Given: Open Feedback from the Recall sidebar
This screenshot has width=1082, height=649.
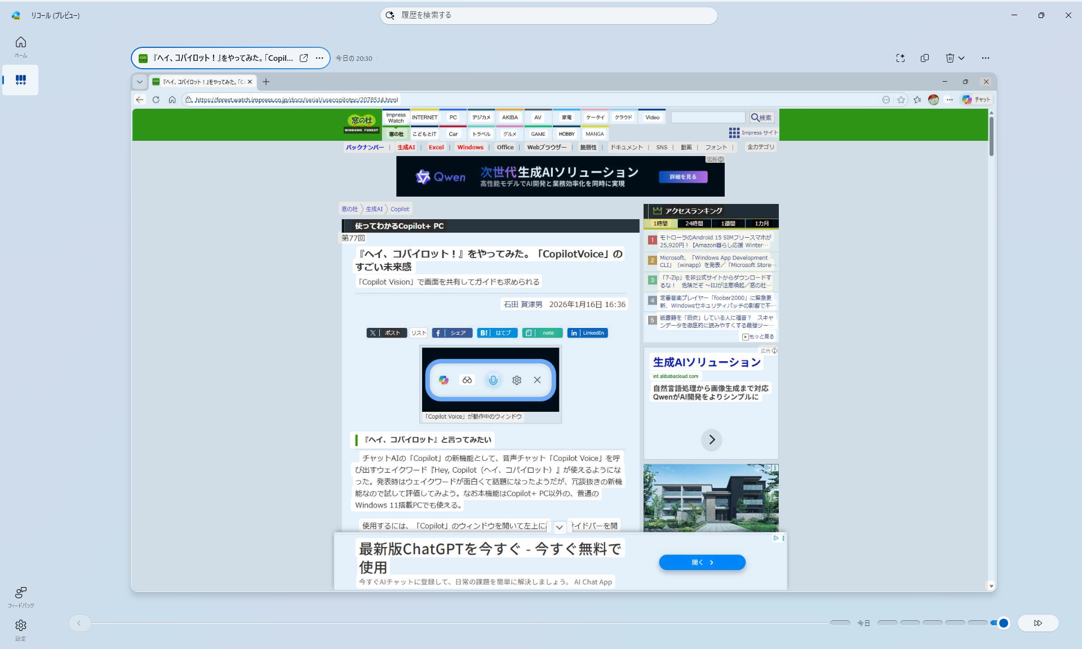Looking at the screenshot, I should point(20,598).
